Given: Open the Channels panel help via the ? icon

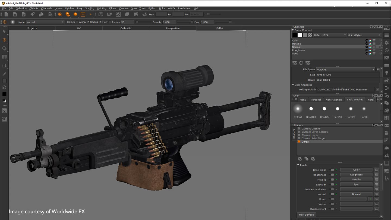Looking at the screenshot, I should 374,27.
